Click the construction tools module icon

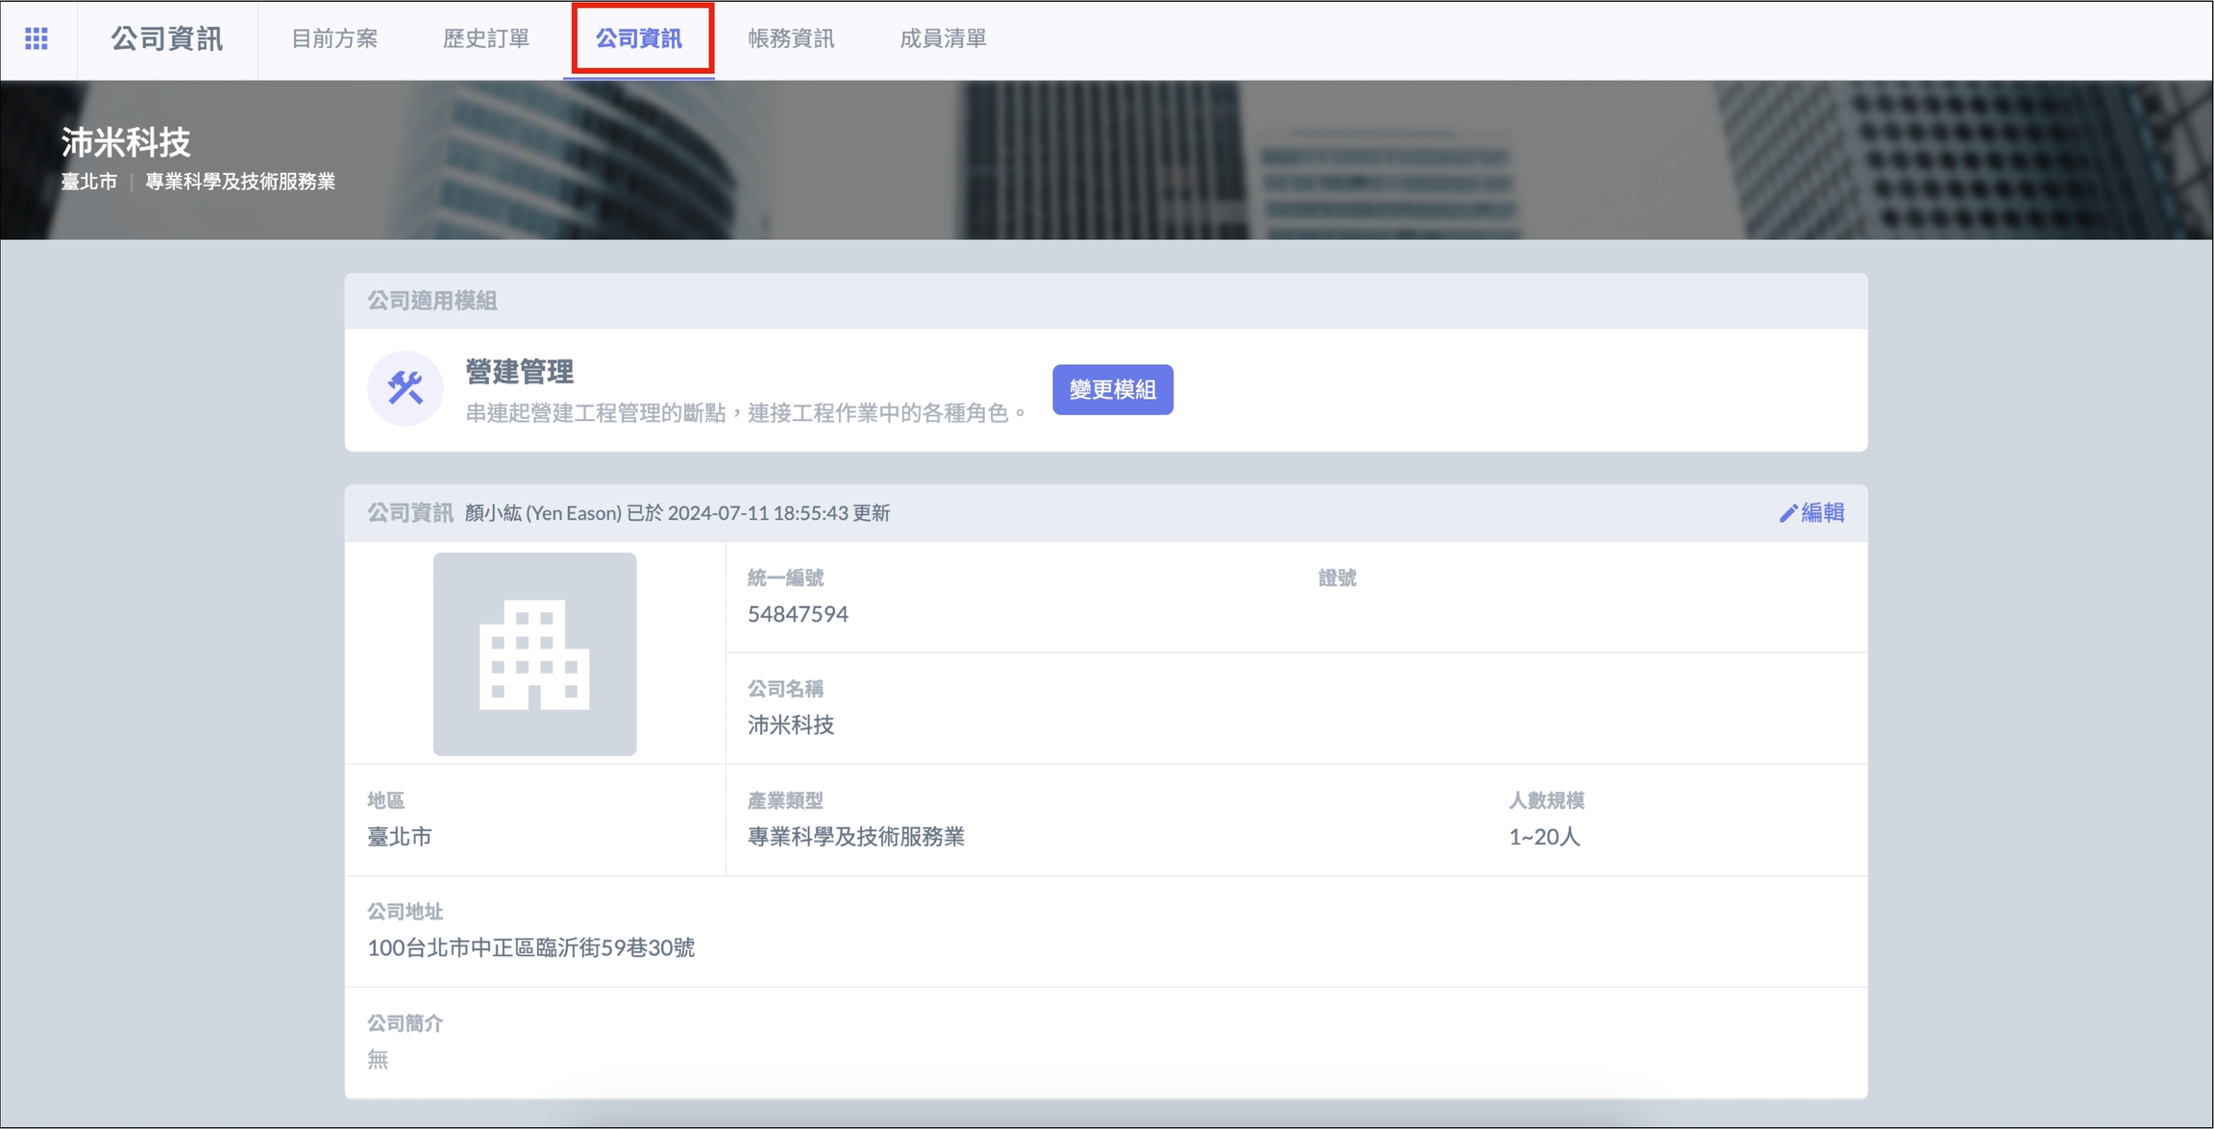405,388
